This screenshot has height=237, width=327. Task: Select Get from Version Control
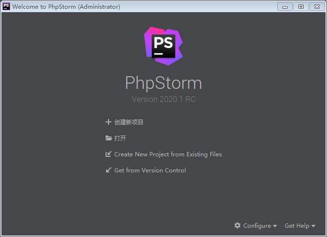150,170
